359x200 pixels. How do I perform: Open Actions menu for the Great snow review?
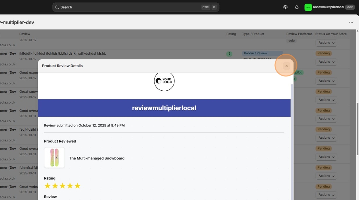click(x=326, y=100)
